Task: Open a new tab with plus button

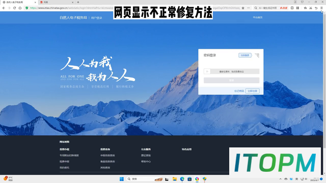Action: pos(78,2)
